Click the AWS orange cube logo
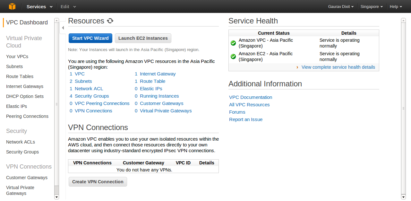 pyautogui.click(x=12, y=6)
